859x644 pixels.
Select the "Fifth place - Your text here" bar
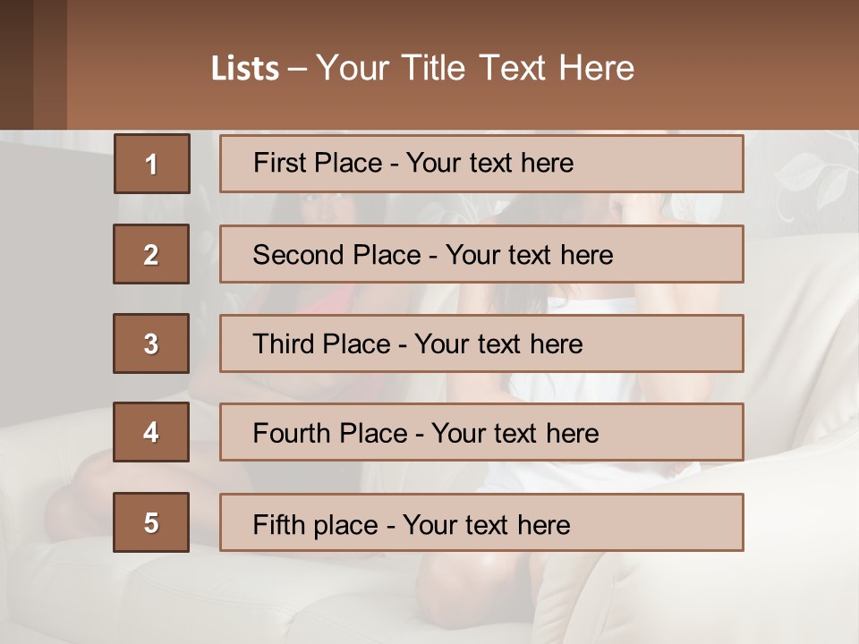point(481,522)
